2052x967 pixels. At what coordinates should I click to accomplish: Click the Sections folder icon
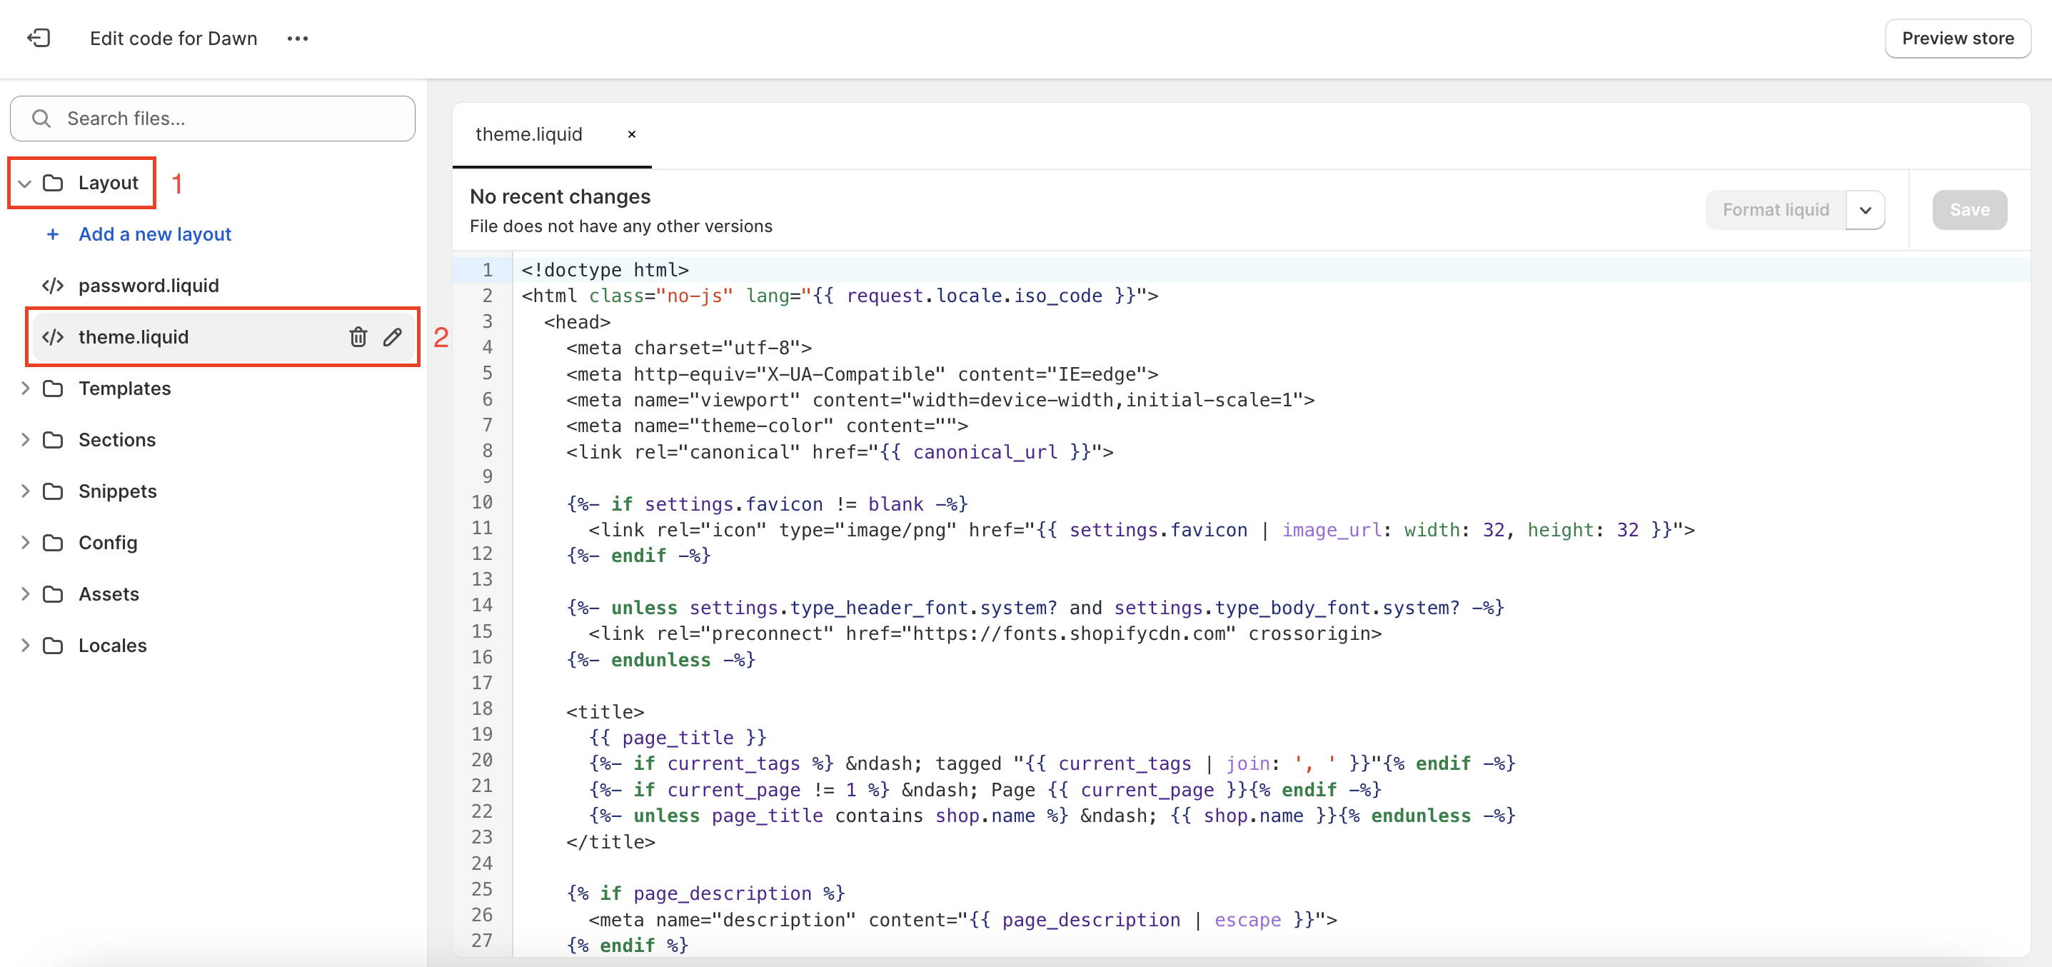pos(54,440)
